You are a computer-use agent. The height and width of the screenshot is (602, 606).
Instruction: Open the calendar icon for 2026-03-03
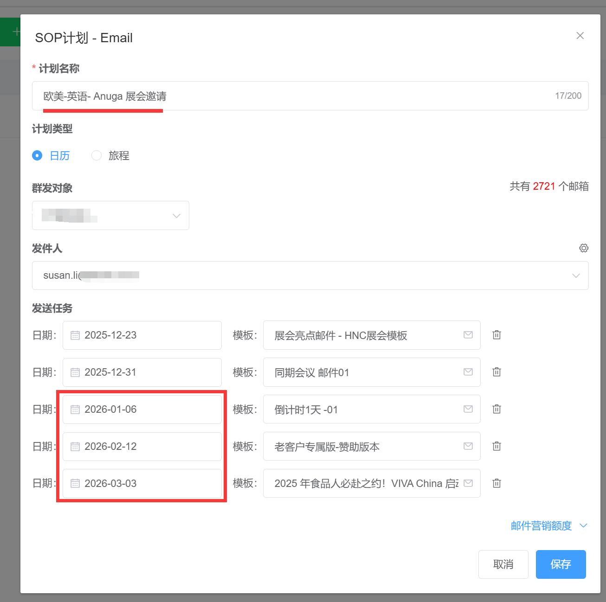coord(75,483)
